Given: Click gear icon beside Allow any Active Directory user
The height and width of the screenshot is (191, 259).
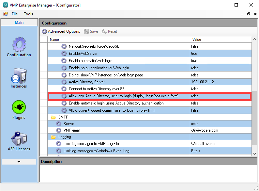Looking at the screenshot, I should [64, 96].
